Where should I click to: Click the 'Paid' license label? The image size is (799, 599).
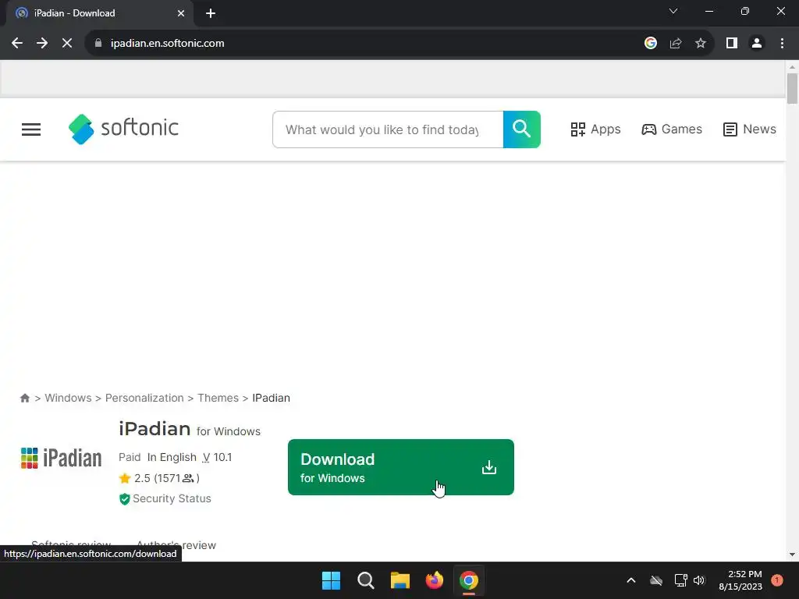pyautogui.click(x=130, y=457)
